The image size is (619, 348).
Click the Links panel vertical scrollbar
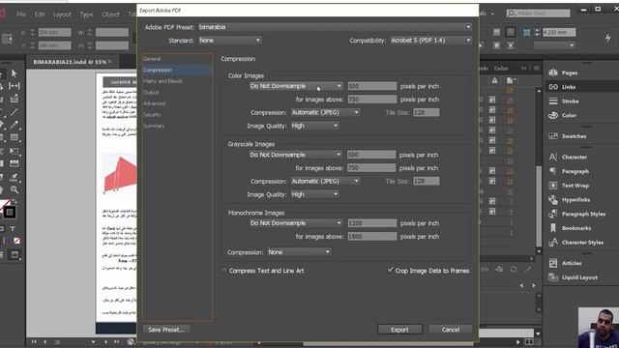pos(539,205)
